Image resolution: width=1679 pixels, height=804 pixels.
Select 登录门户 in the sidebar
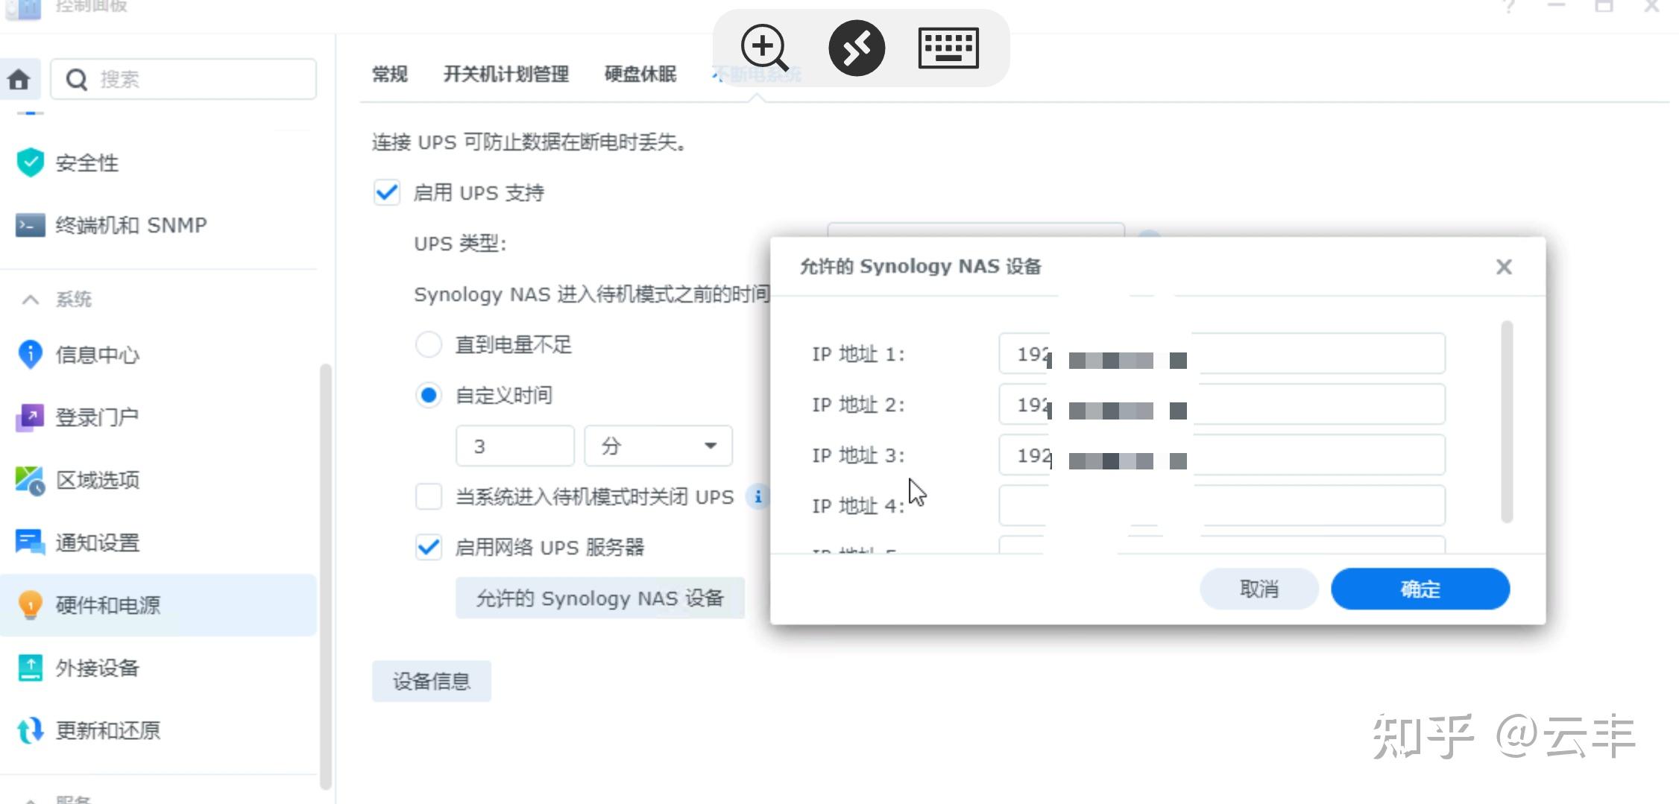97,417
